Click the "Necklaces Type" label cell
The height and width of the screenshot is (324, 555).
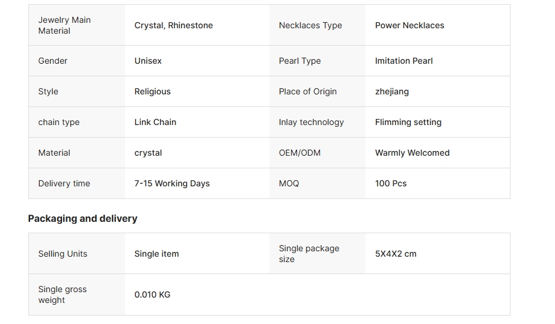[x=310, y=25]
